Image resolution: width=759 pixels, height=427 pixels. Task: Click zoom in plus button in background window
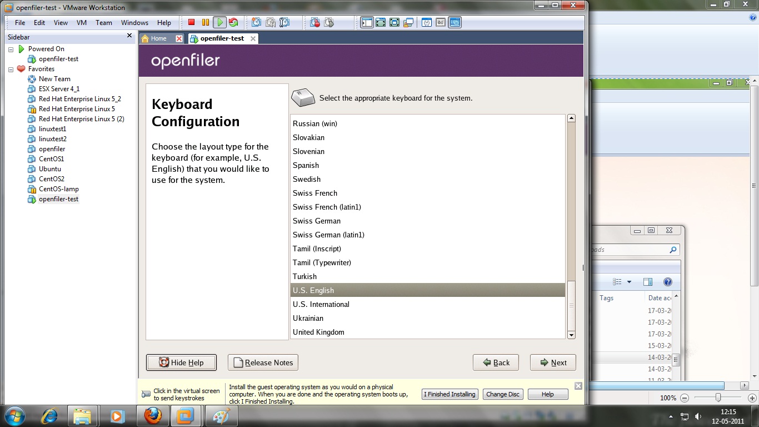tap(752, 398)
